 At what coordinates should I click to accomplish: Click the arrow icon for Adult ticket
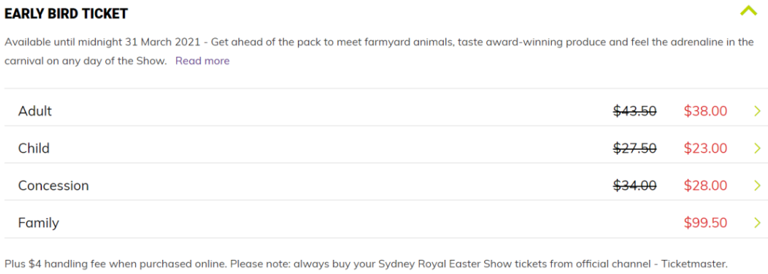pyautogui.click(x=757, y=111)
